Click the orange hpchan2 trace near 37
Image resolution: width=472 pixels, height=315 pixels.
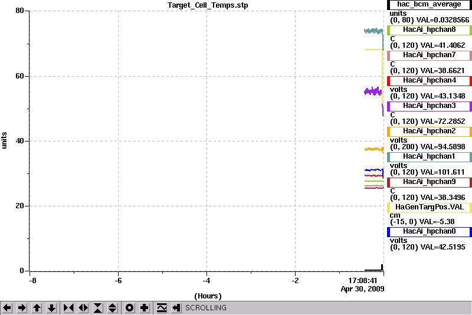(374, 149)
